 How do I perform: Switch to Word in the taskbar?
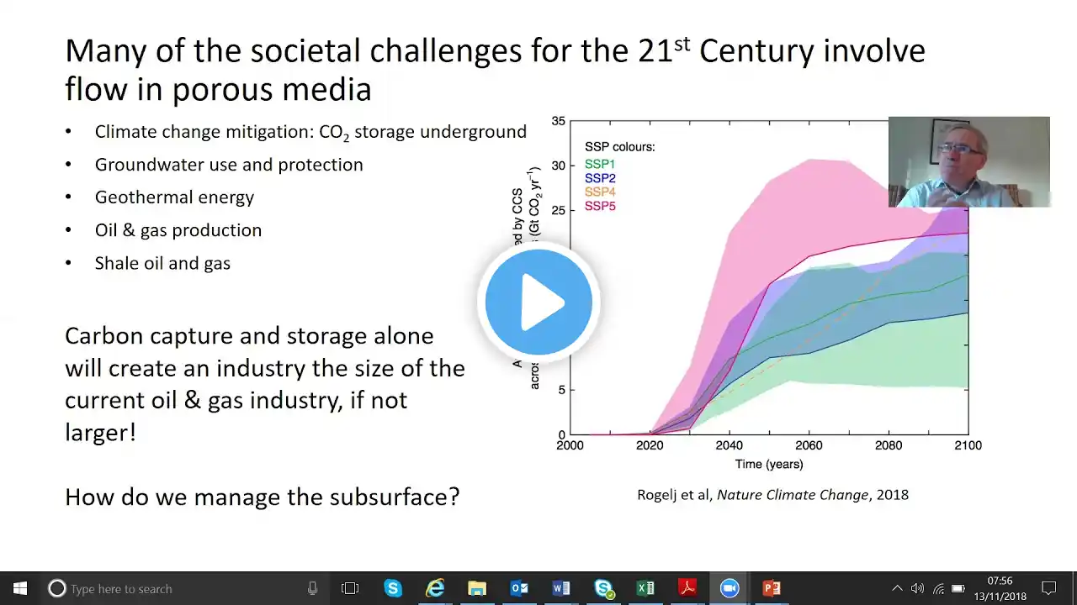tap(561, 588)
